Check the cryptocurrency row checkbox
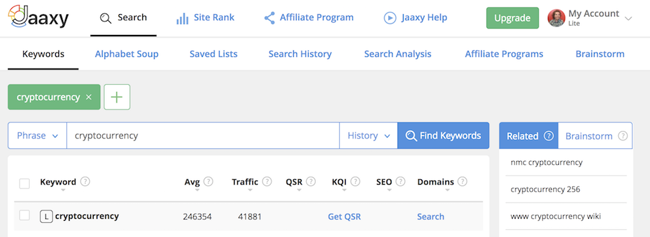The image size is (650, 237). pyautogui.click(x=25, y=215)
